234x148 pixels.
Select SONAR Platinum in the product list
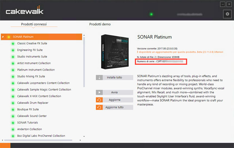pyautogui.click(x=41, y=37)
